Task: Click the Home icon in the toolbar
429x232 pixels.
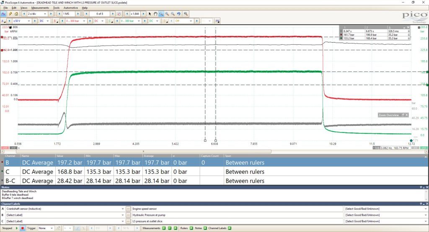Action: tap(16, 14)
